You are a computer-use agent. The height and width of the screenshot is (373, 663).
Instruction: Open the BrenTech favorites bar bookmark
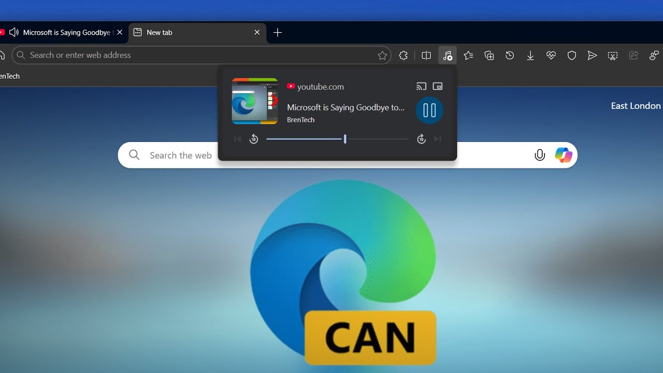[9, 76]
